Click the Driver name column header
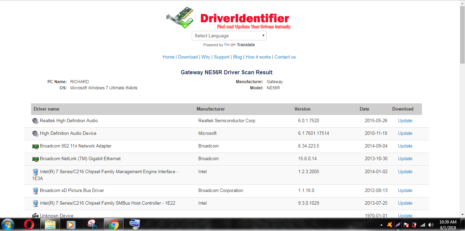The width and height of the screenshot is (465, 231). pos(46,109)
